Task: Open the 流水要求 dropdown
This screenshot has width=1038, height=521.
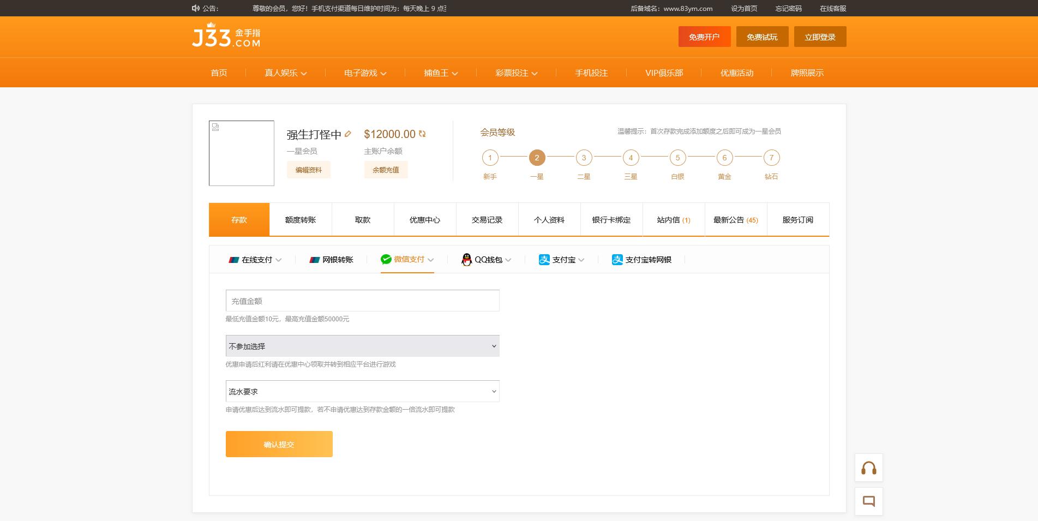Action: (x=362, y=391)
